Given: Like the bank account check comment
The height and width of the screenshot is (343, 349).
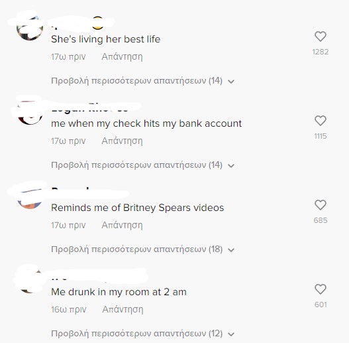Looking at the screenshot, I should tap(321, 121).
